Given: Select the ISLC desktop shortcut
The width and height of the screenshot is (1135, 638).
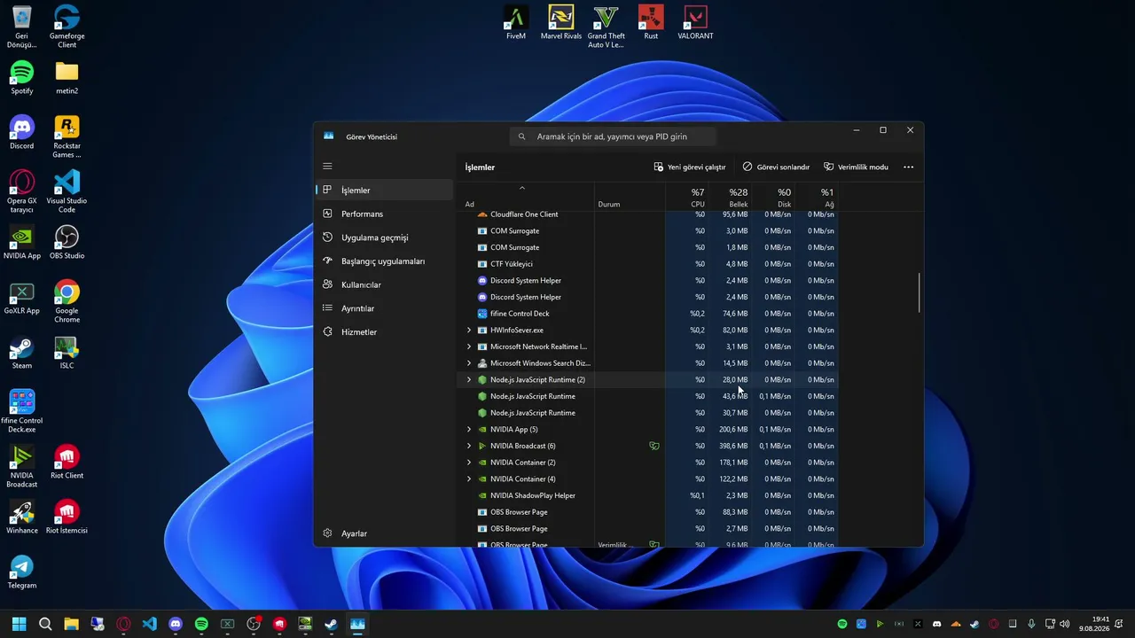Looking at the screenshot, I should tap(67, 353).
